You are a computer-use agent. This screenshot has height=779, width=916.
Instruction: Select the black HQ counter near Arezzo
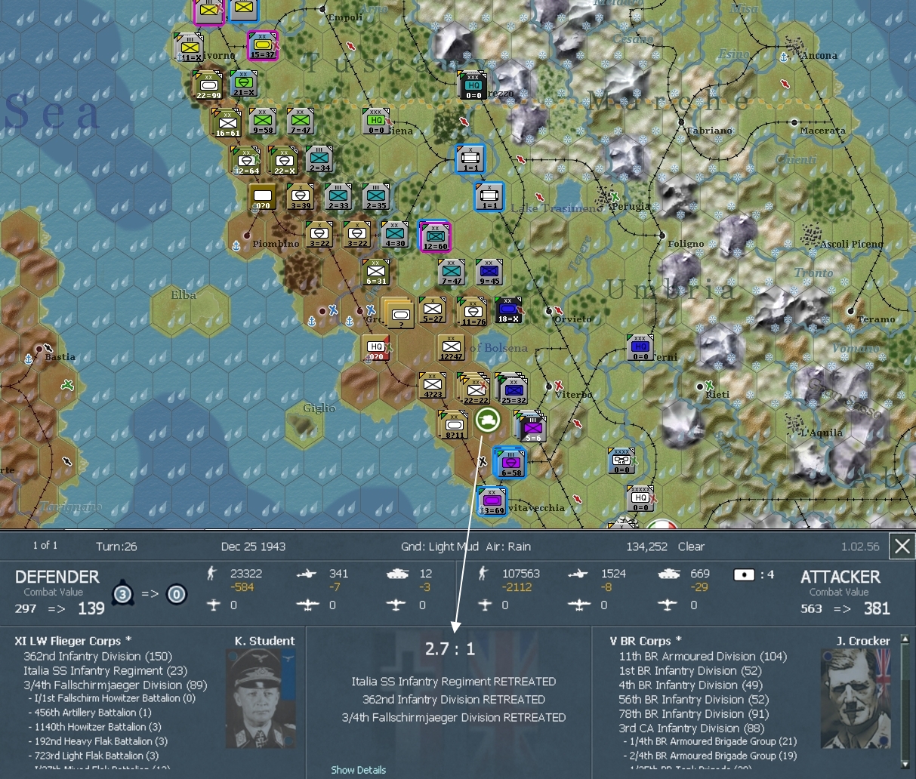tap(473, 85)
